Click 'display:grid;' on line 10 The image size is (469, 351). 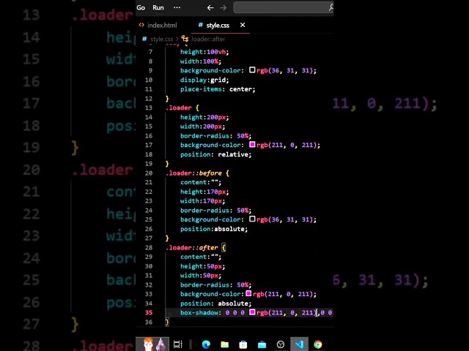(x=204, y=80)
